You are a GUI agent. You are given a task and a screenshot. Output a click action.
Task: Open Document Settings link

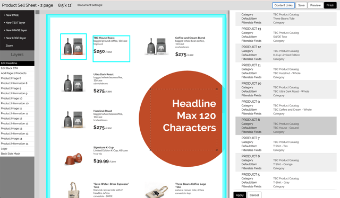coord(90,5)
